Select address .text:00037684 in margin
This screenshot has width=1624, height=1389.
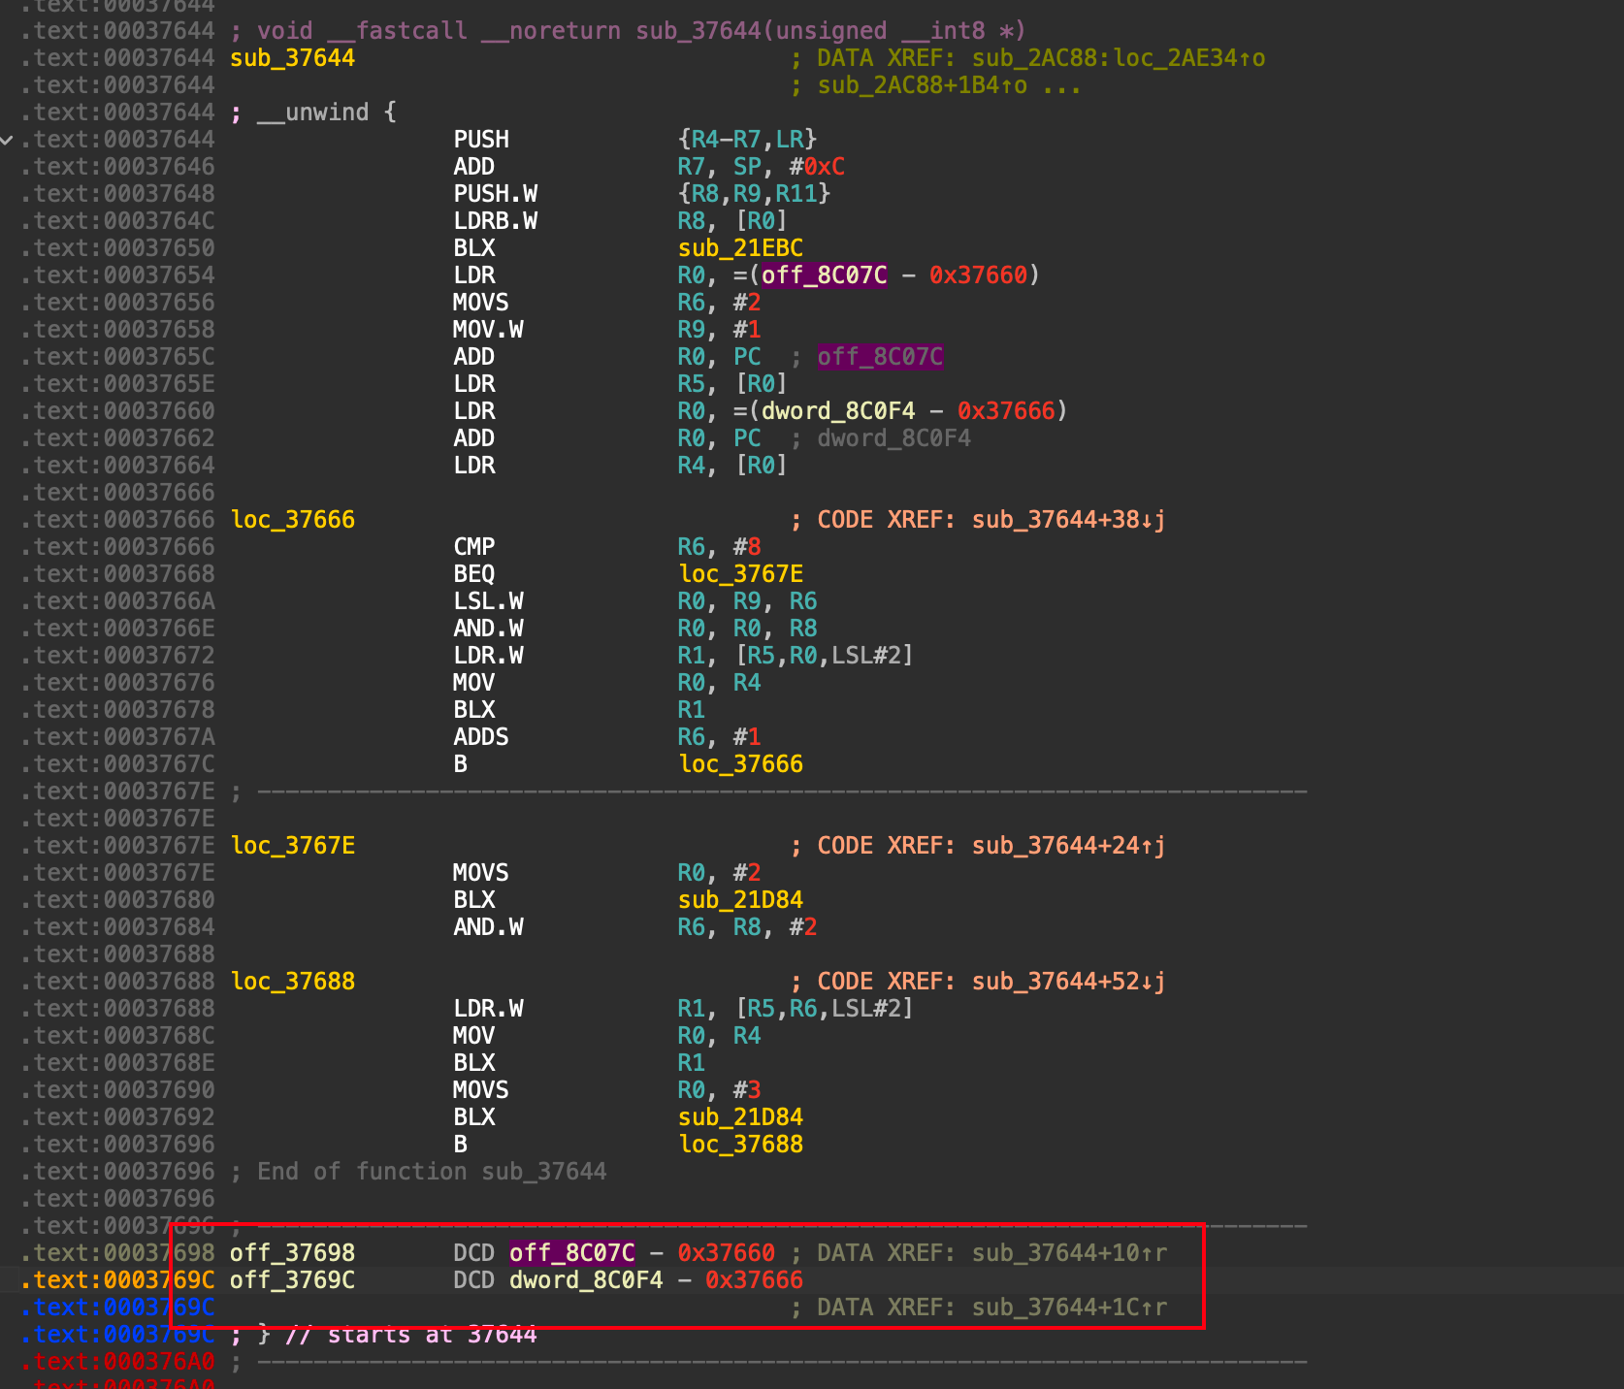(117, 927)
